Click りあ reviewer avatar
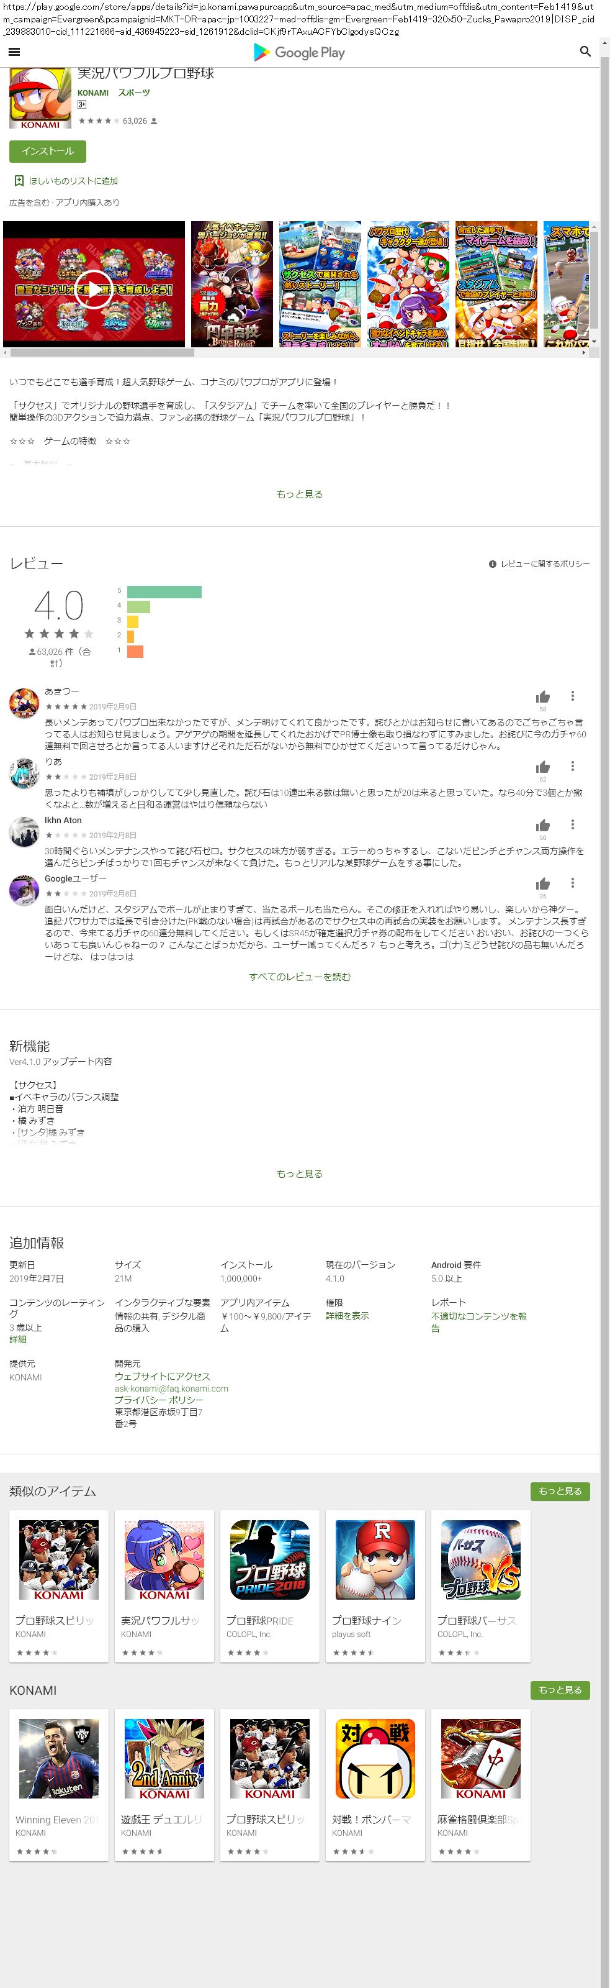This screenshot has width=610, height=1988. point(24,773)
